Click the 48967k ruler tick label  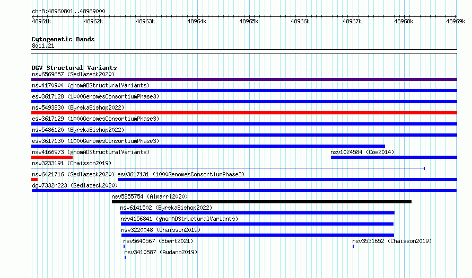[352, 21]
